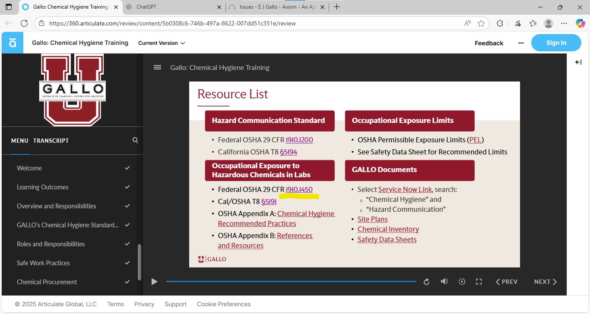This screenshot has width=590, height=314.
Task: Collapse the right feedback panel arrow
Action: coord(578,62)
